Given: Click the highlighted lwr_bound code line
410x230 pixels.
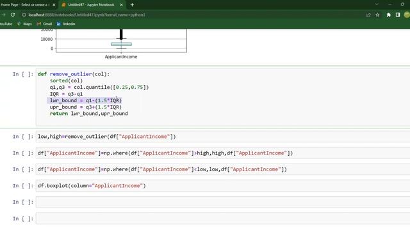Looking at the screenshot, I should tap(86, 100).
